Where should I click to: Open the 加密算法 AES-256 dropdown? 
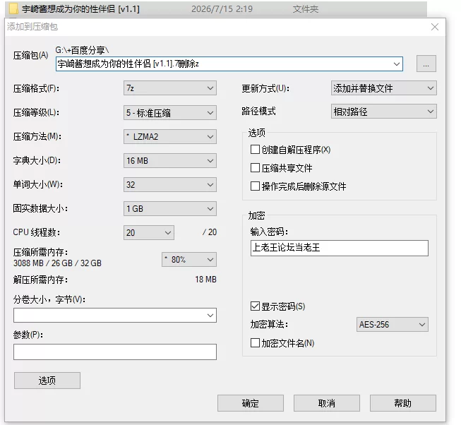(x=393, y=325)
